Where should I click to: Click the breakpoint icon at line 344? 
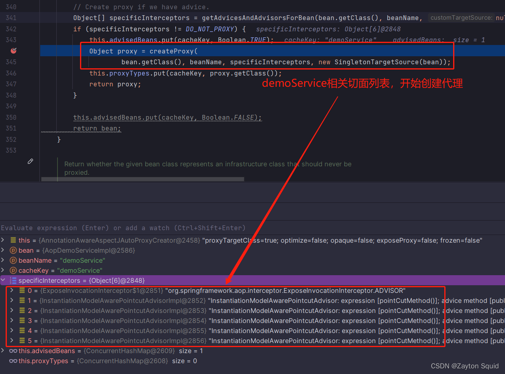[14, 51]
